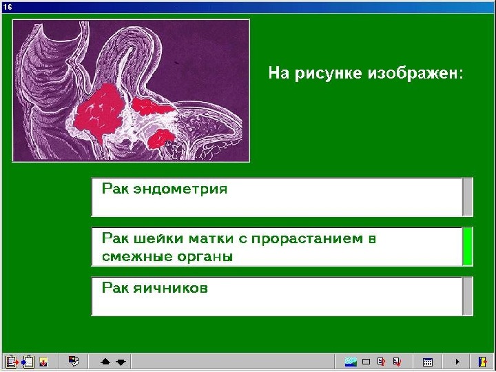Click the document icon with red checkmark
This screenshot has height=372, width=496.
[x=397, y=362]
